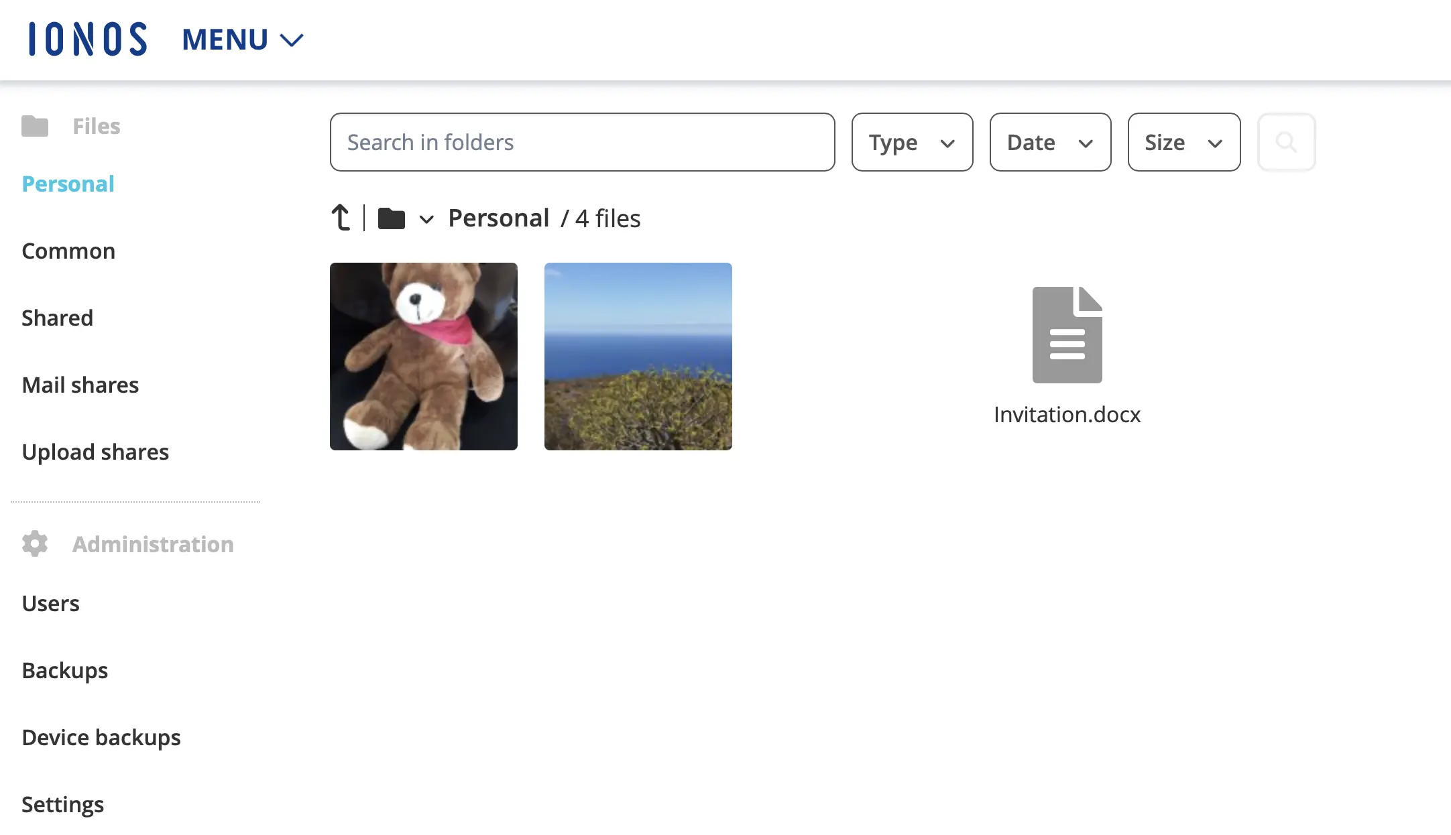
Task: Open the Users administration page
Action: pos(50,603)
